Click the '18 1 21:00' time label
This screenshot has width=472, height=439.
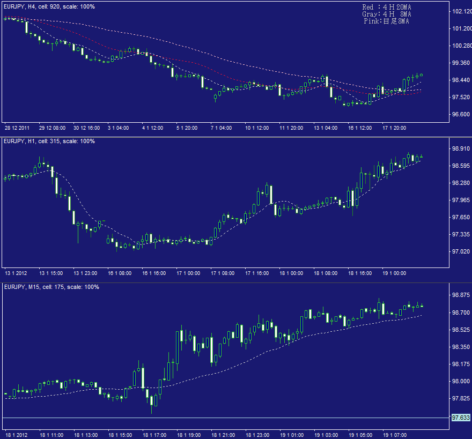(223, 435)
